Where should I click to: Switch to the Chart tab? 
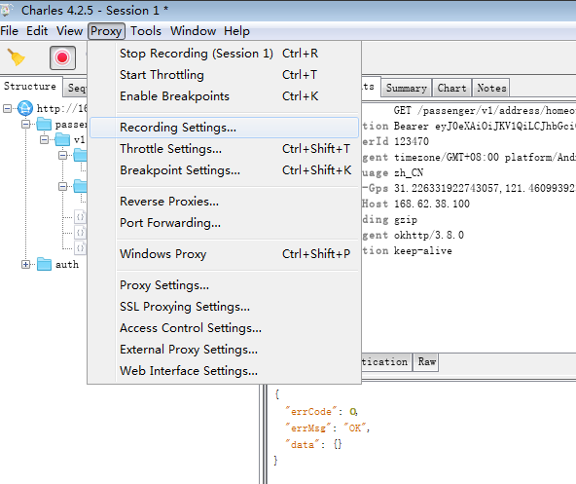451,89
